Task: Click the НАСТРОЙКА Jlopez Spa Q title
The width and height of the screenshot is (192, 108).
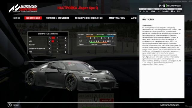Action: (x=78, y=8)
